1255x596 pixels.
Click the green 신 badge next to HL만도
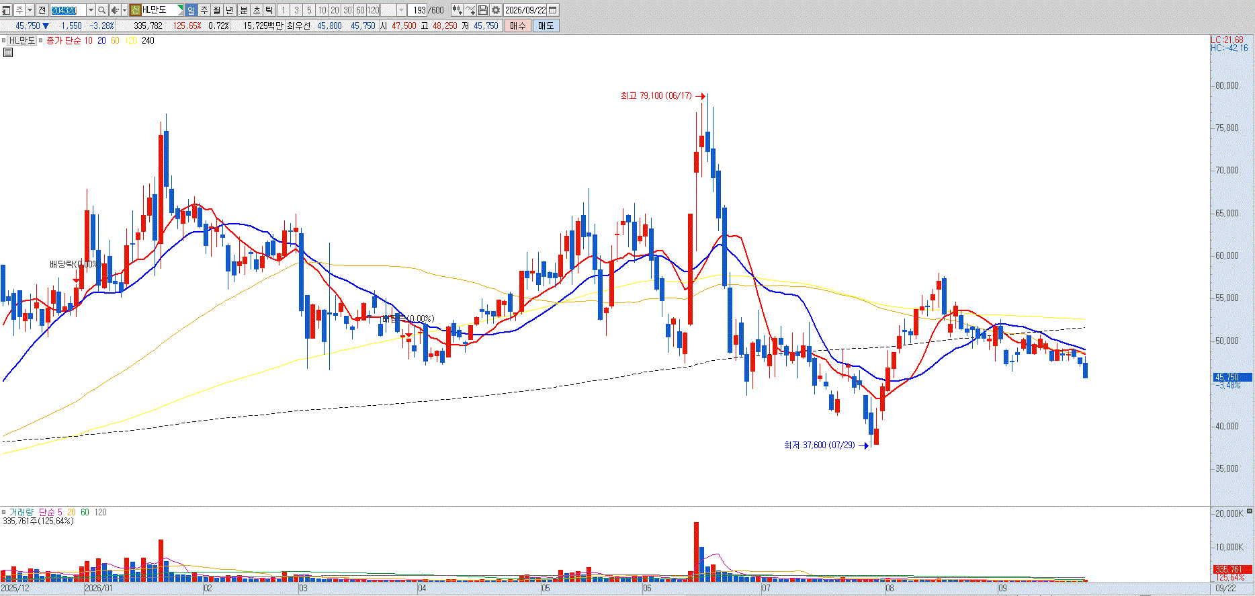[x=135, y=10]
